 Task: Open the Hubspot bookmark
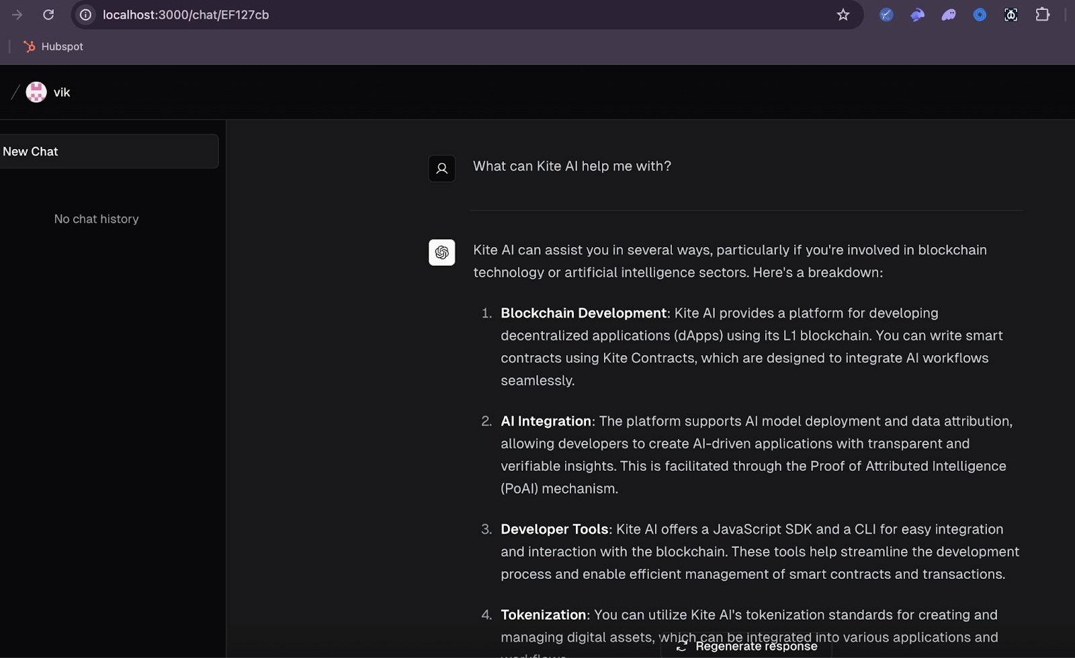click(x=53, y=46)
